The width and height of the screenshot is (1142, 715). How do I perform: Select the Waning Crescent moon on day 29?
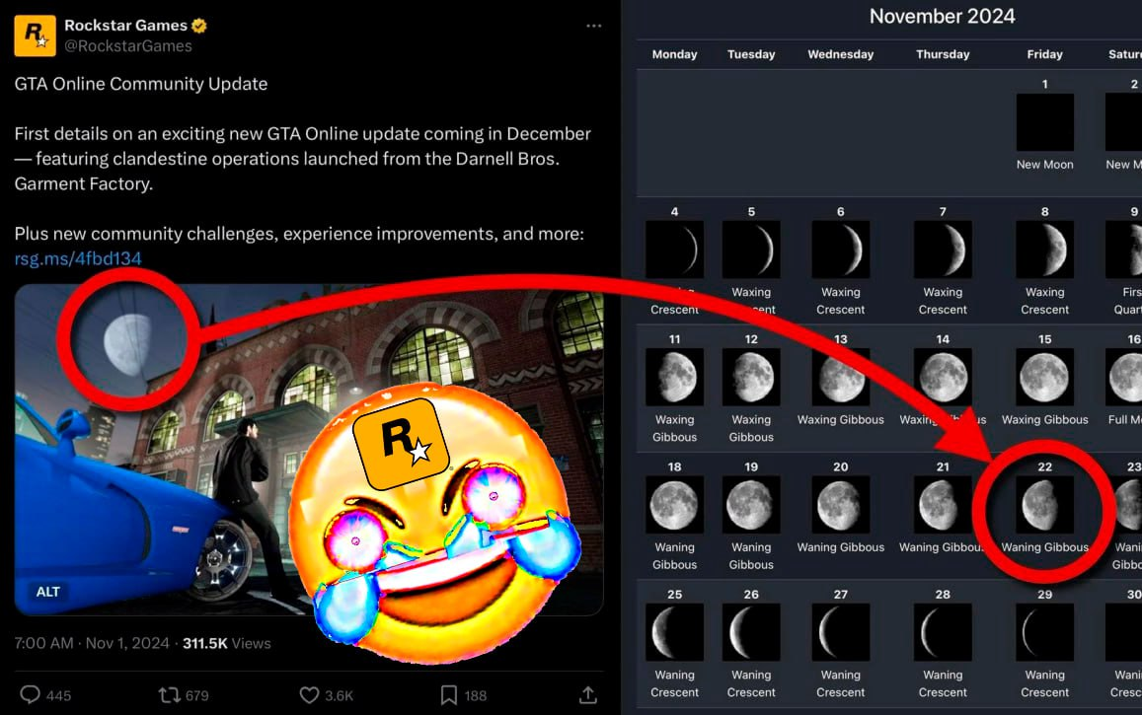(x=1044, y=632)
